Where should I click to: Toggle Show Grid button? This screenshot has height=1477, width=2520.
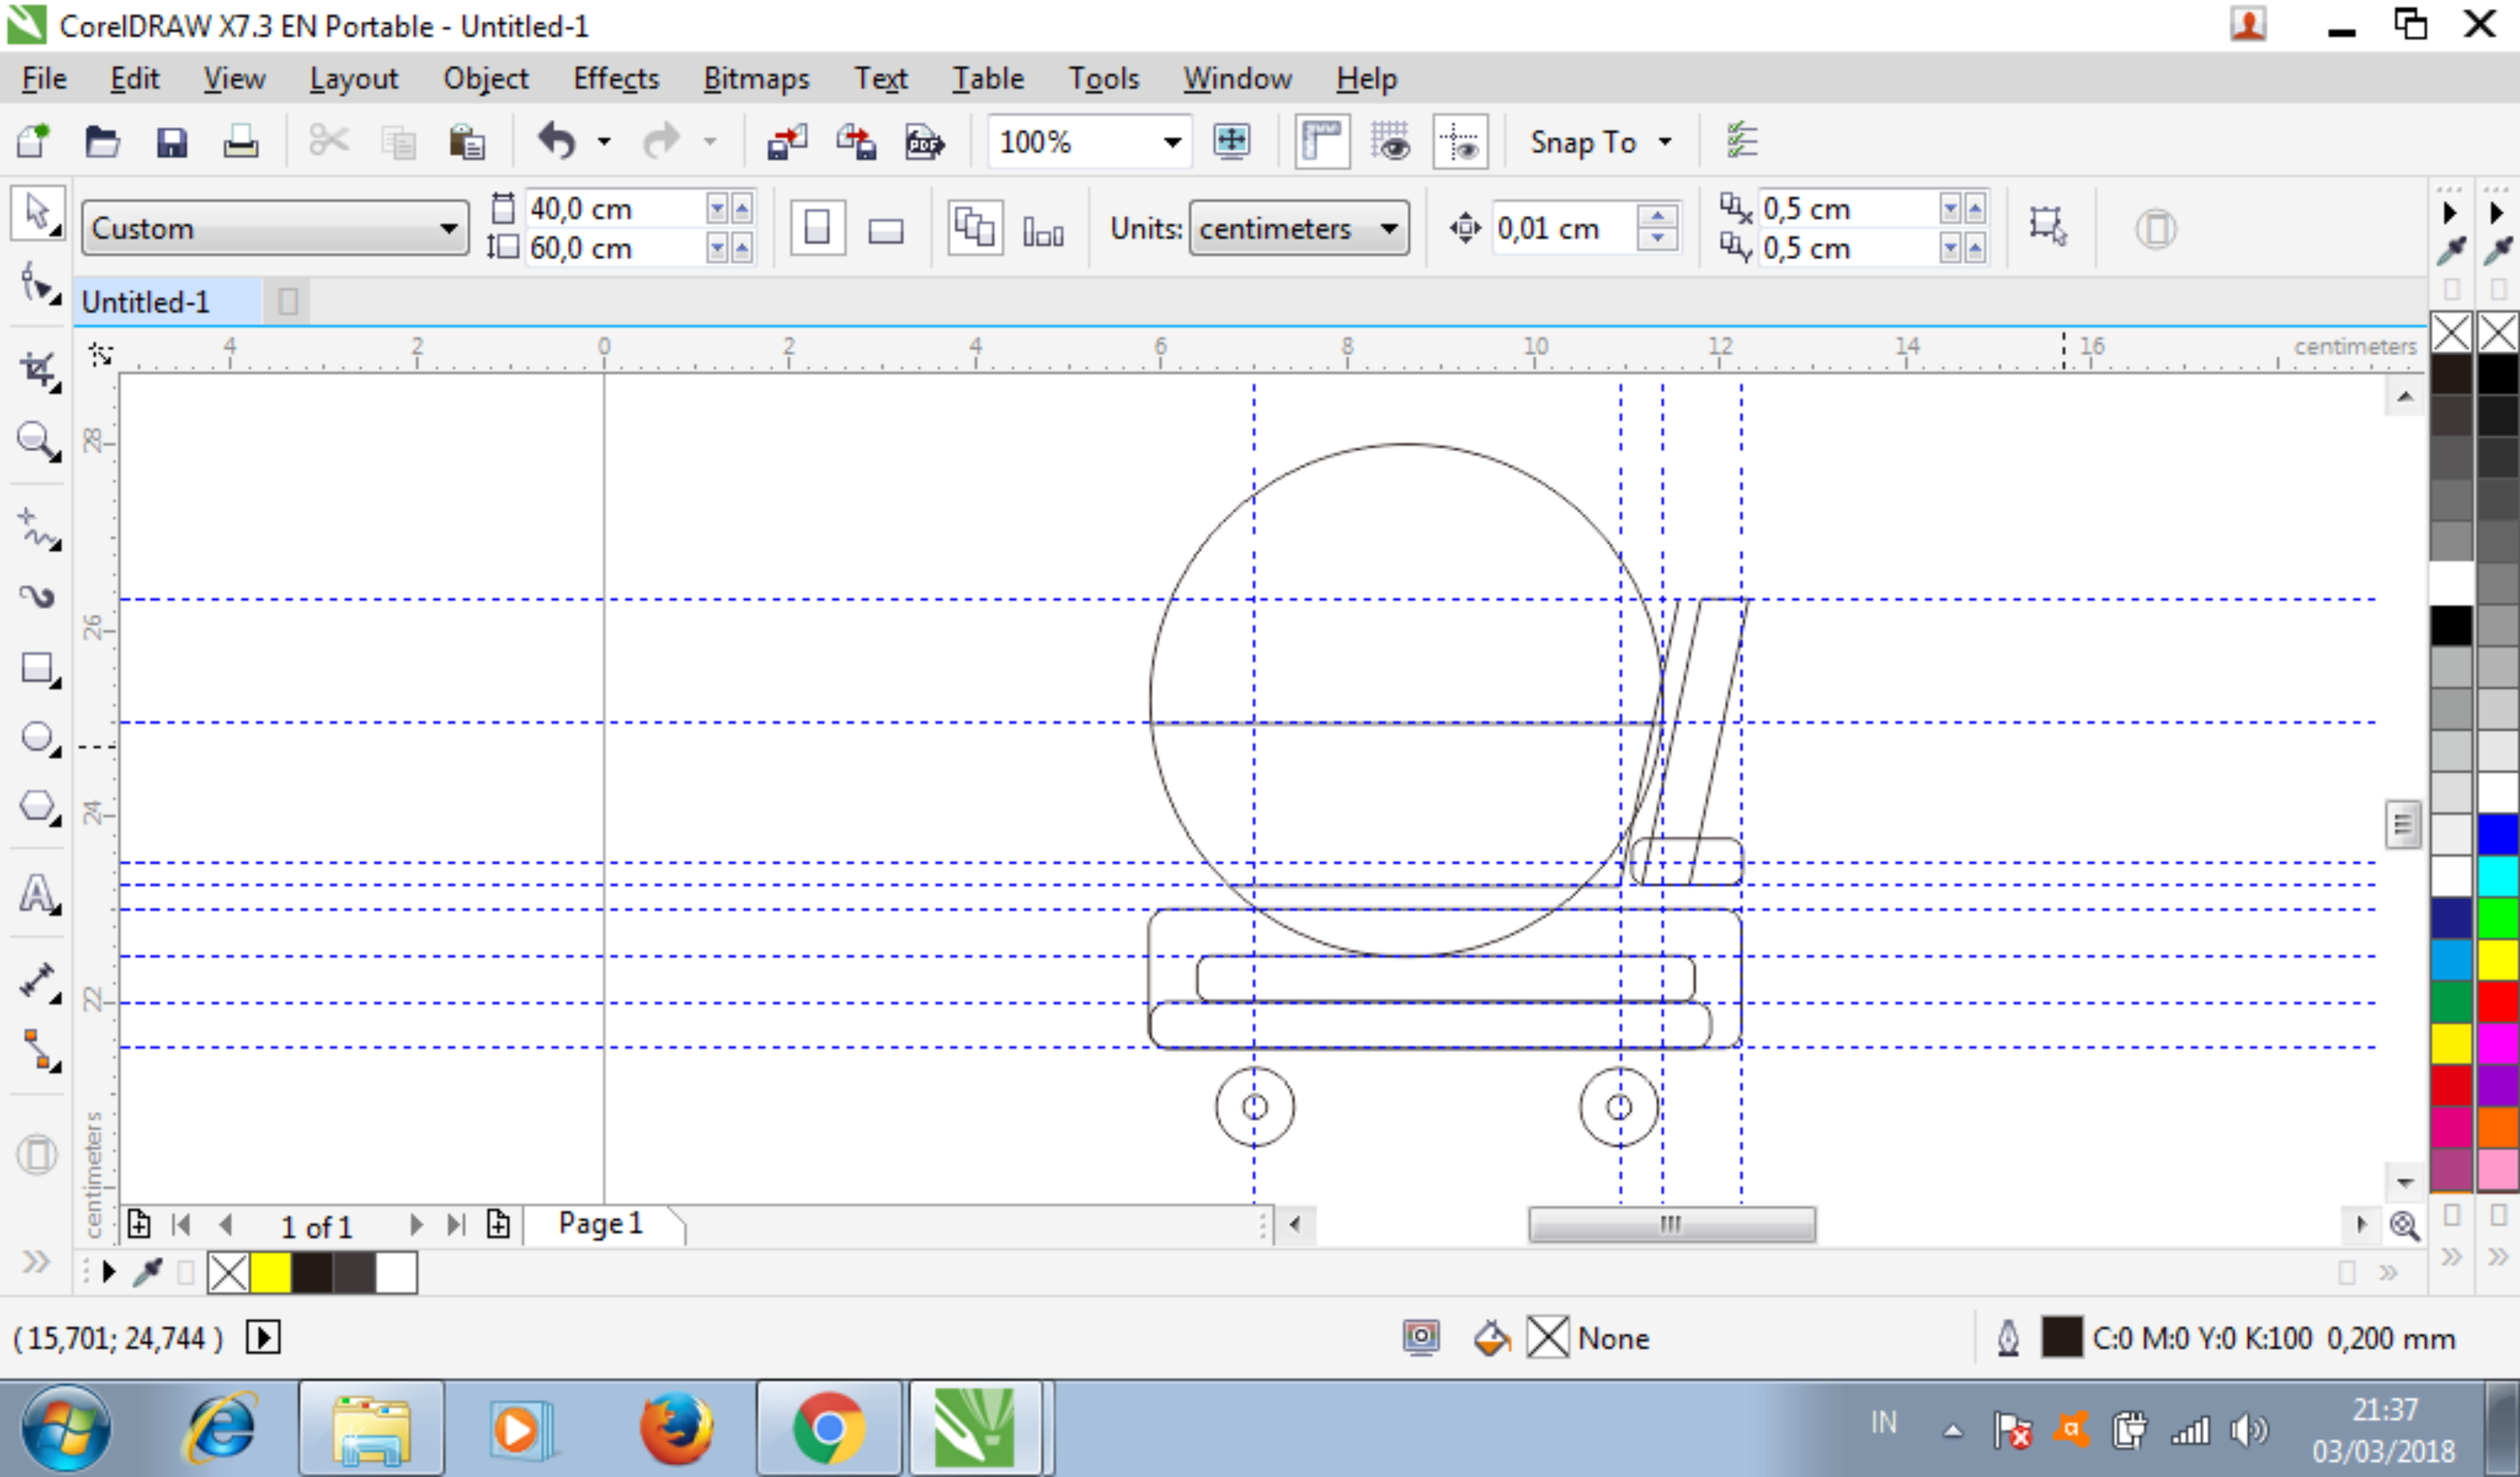(x=1390, y=142)
